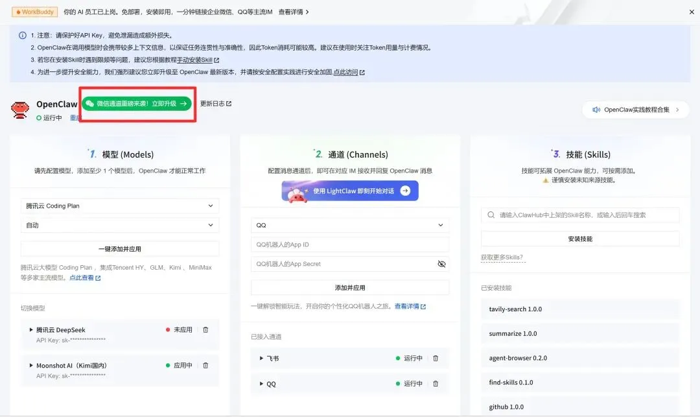Viewport: 700px width, 417px height.
Task: Click the OpenClaw 运行中 running status
Action: tap(49, 118)
